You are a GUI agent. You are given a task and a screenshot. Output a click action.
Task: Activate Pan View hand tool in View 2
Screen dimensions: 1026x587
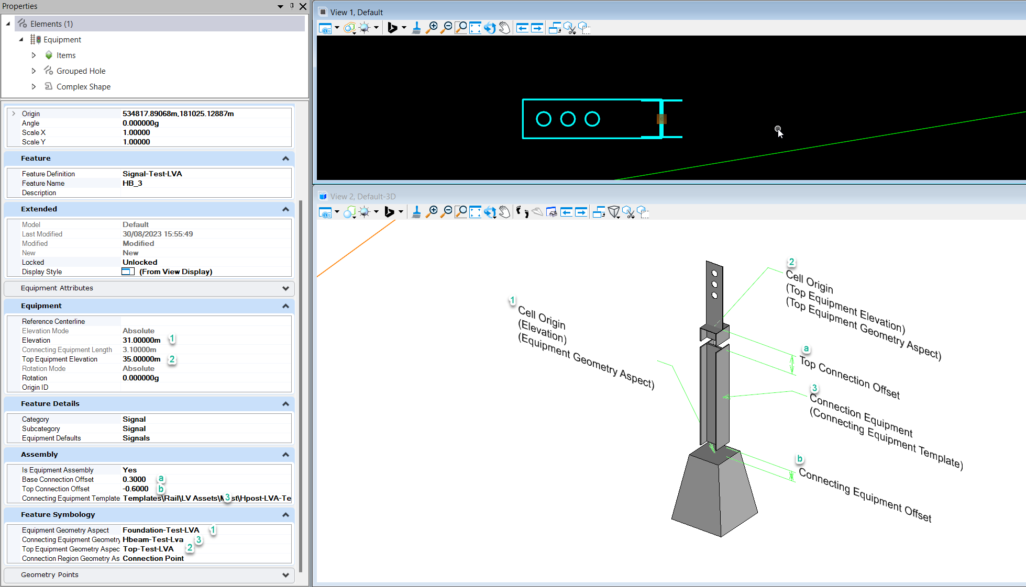click(504, 212)
